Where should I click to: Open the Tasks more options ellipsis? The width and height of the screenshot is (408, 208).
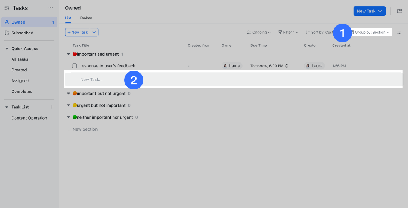(x=51, y=8)
